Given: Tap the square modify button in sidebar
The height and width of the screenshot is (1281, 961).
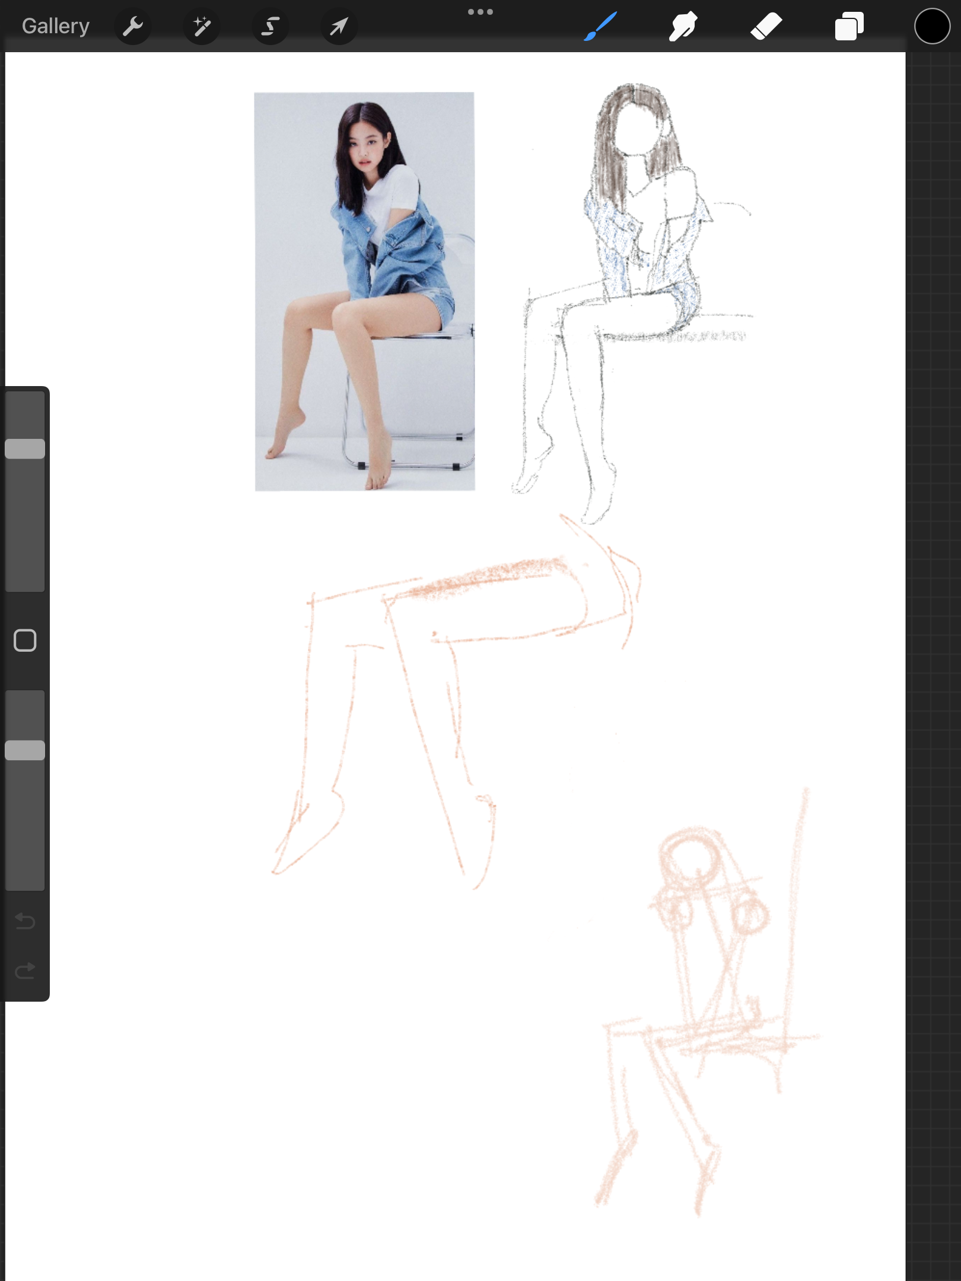Looking at the screenshot, I should (x=25, y=640).
